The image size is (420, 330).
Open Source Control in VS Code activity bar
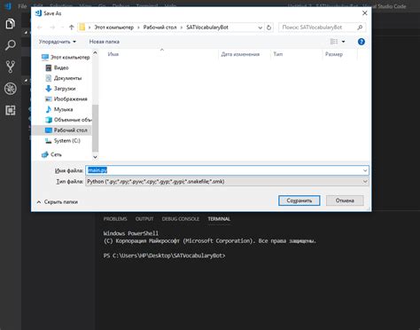click(x=11, y=67)
